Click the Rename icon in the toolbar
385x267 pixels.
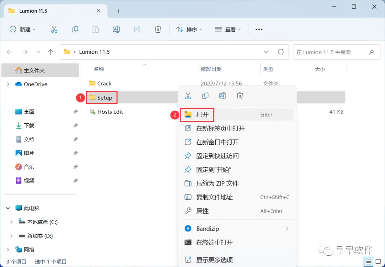point(116,30)
